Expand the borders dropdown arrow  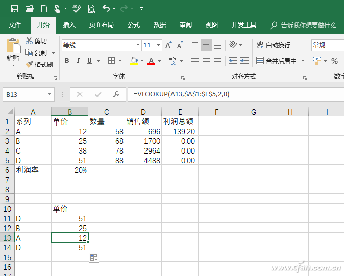pyautogui.click(x=120, y=61)
